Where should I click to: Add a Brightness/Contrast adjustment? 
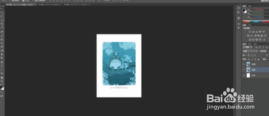tap(250, 32)
